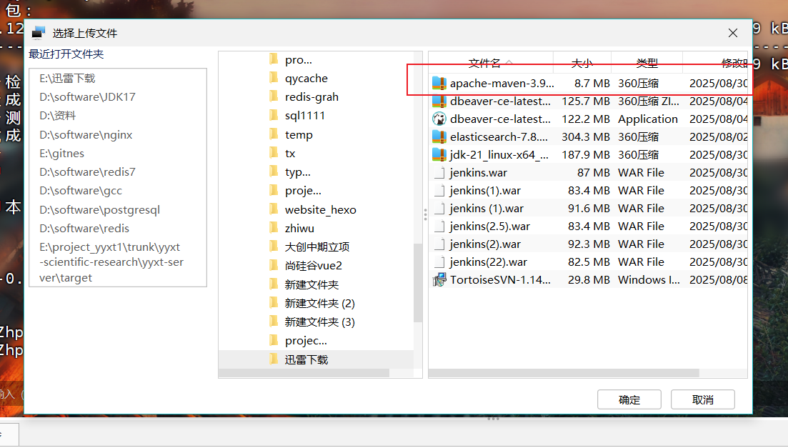Image resolution: width=788 pixels, height=448 pixels.
Task: Click the dialog title bar computer icon
Action: (x=38, y=33)
